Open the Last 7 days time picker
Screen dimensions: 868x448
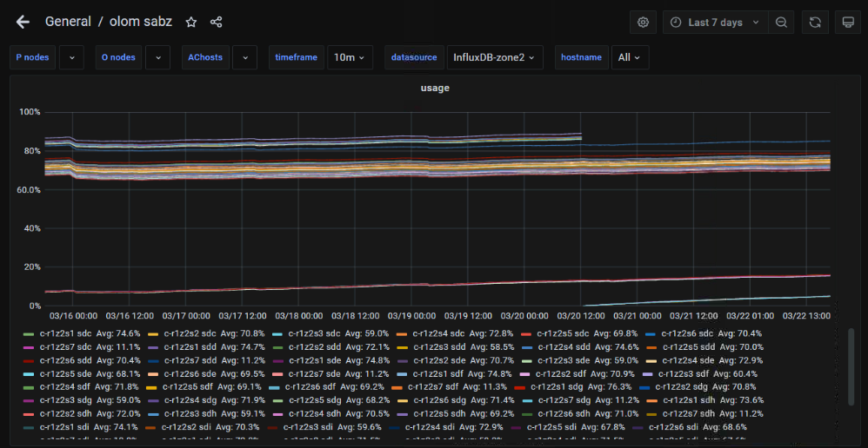pos(714,23)
